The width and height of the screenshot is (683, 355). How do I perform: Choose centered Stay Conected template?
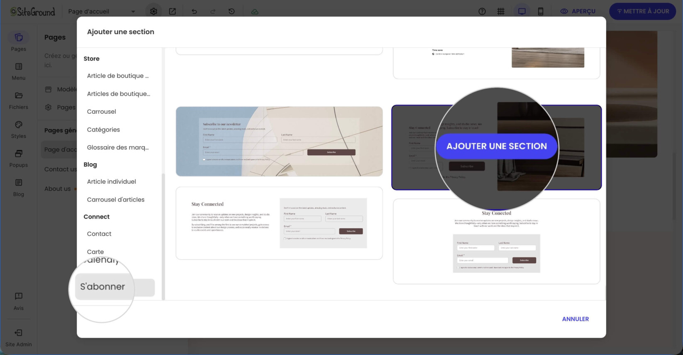[x=496, y=242]
